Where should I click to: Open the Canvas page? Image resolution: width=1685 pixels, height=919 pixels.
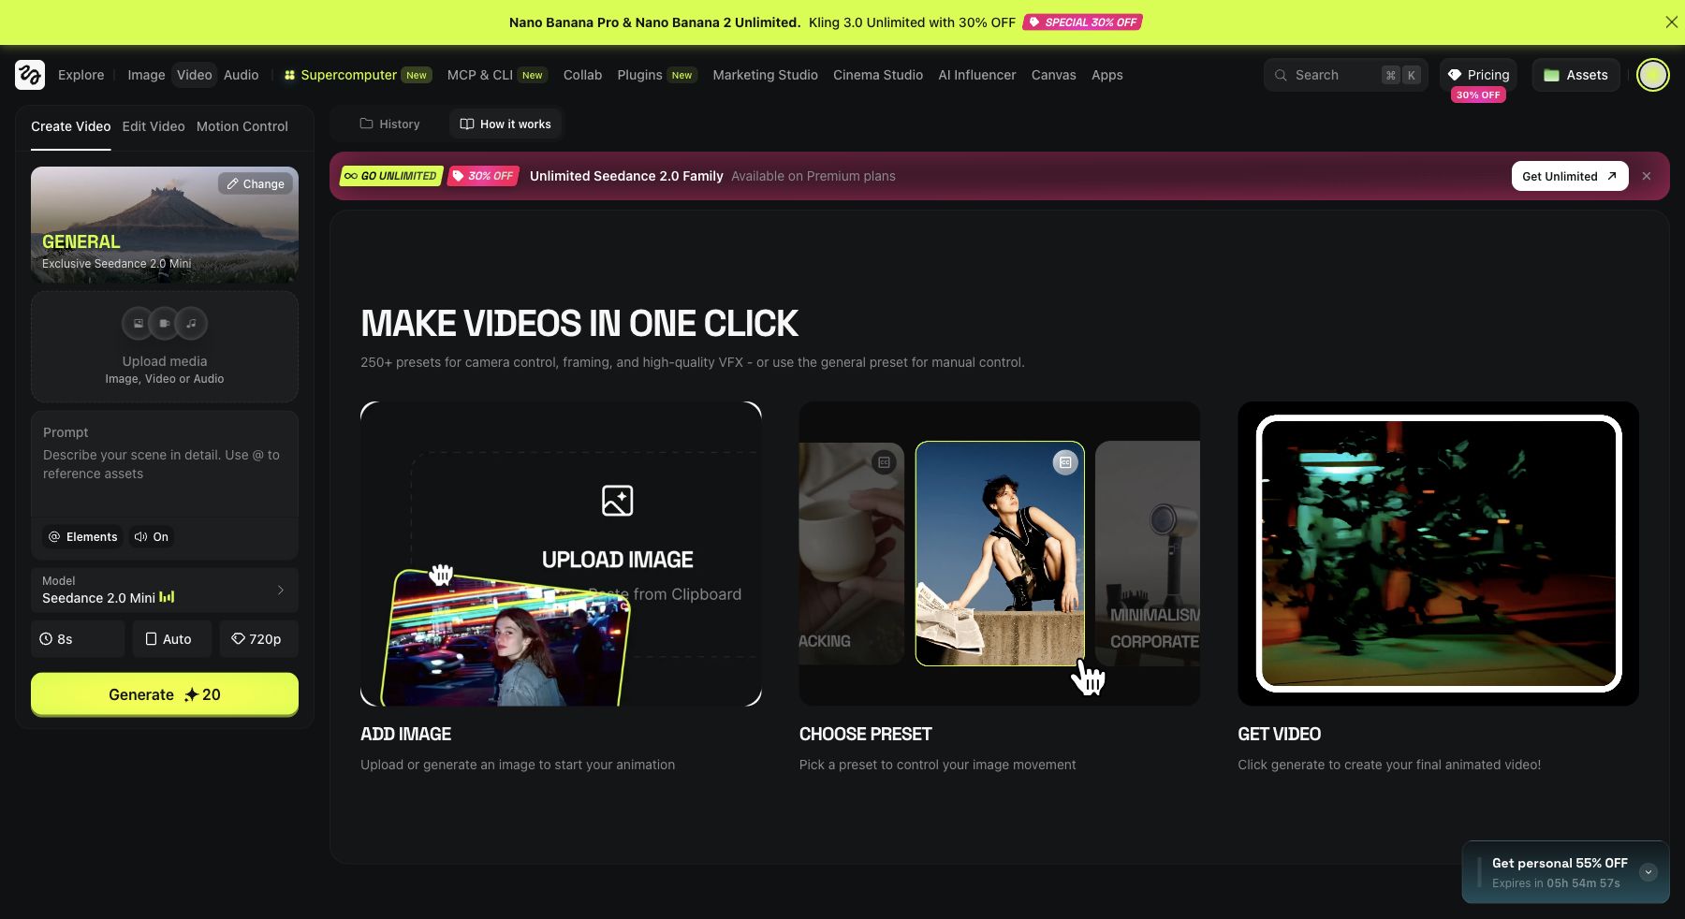(1054, 75)
